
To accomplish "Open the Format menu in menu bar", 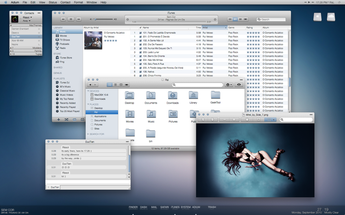I will pyautogui.click(x=78, y=2).
